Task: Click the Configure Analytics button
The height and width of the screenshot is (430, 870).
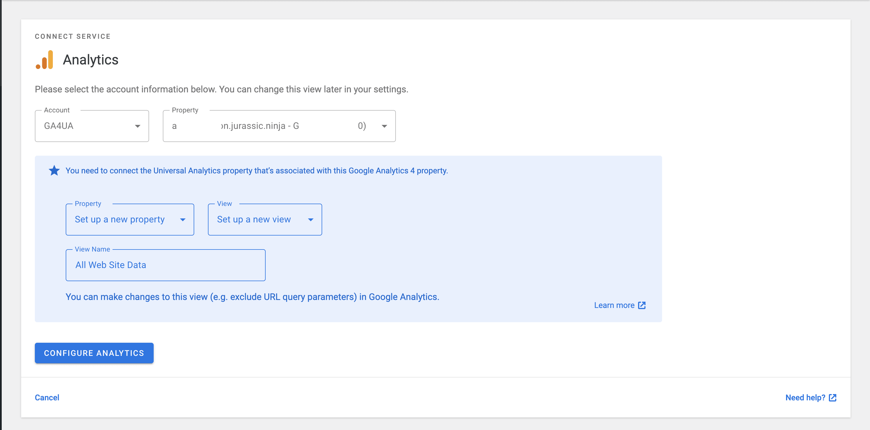Action: pos(94,353)
